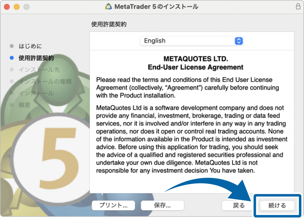Click the window title MetaTrader 5 のインストール

point(156,7)
